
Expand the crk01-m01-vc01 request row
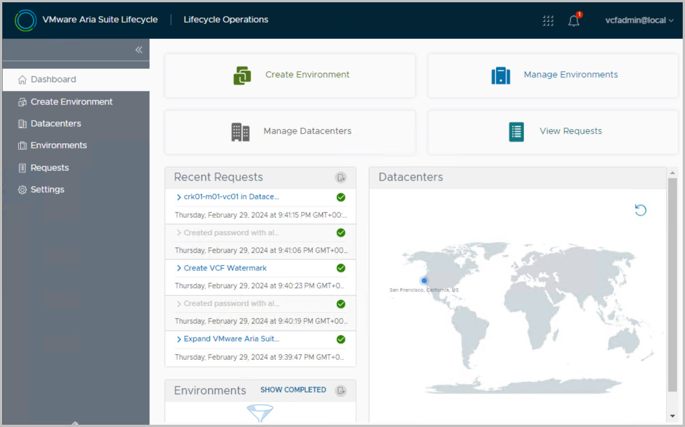point(179,197)
